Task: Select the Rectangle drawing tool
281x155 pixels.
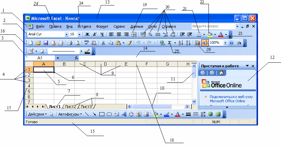Action: [102, 114]
